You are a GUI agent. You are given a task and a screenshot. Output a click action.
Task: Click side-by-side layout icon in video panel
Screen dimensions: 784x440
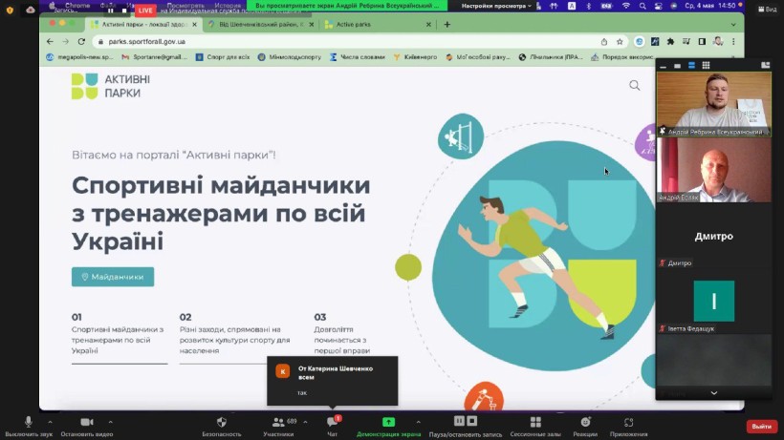click(765, 65)
